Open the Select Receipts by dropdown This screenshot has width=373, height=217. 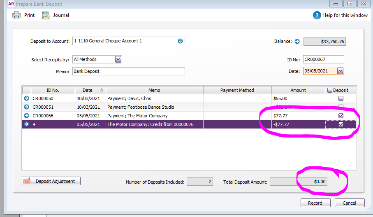(x=118, y=59)
